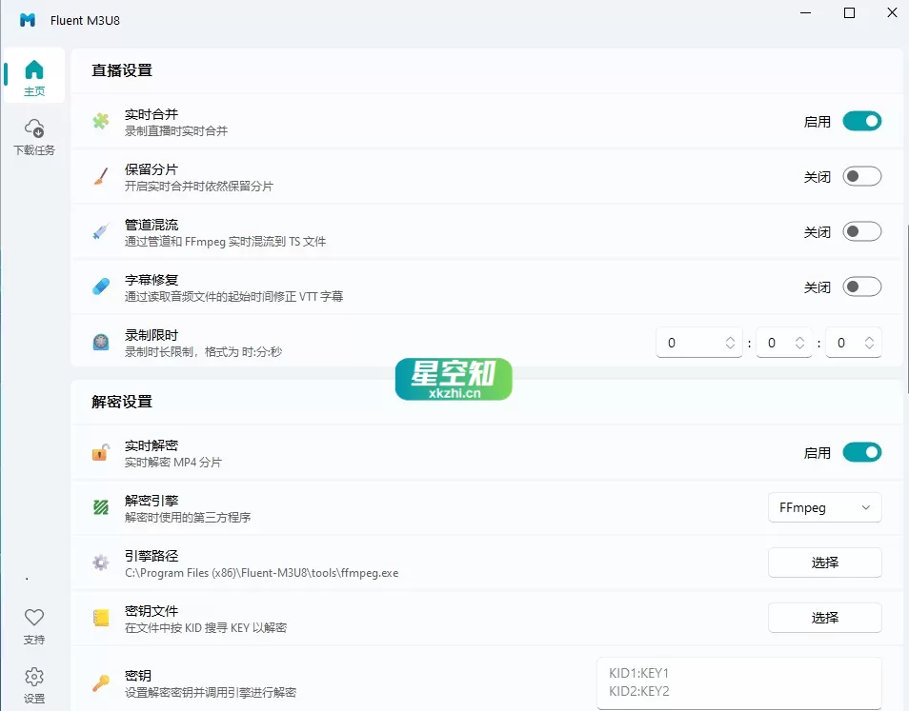Click the 录制限时 snowflake icon

coord(101,342)
